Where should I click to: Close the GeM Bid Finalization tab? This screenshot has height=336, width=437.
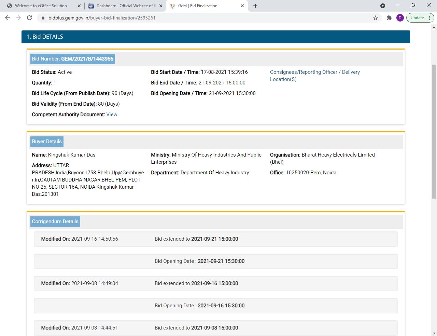tap(242, 6)
